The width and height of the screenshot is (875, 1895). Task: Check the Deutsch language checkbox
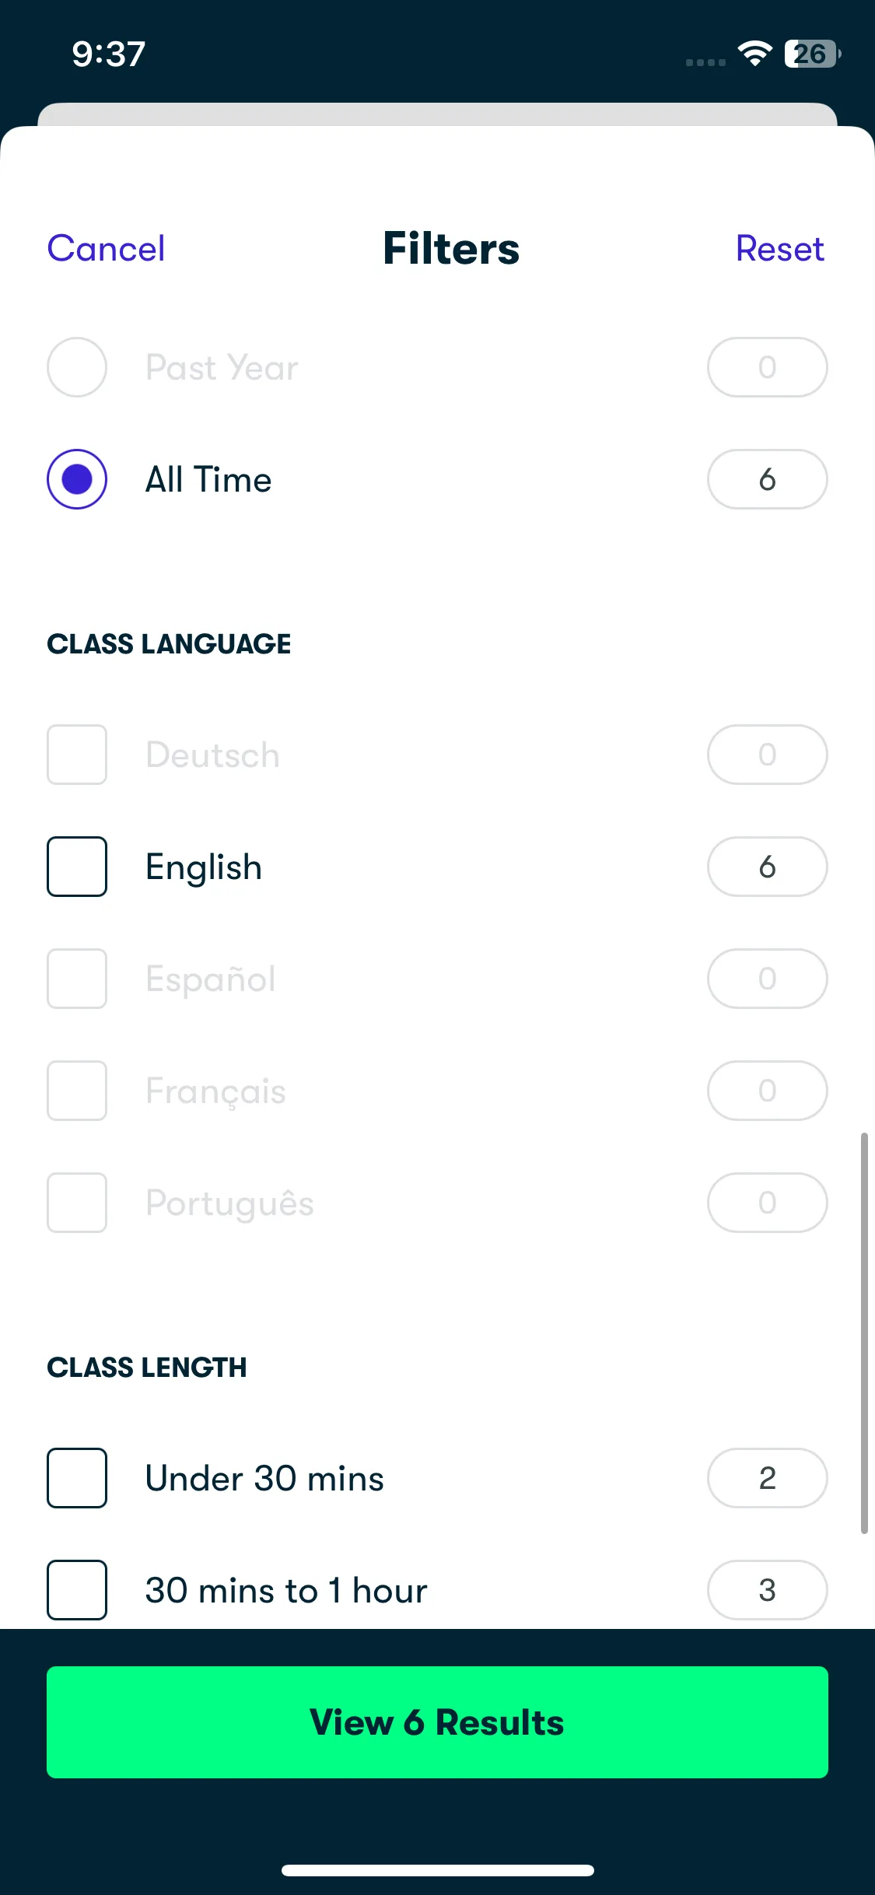(77, 755)
